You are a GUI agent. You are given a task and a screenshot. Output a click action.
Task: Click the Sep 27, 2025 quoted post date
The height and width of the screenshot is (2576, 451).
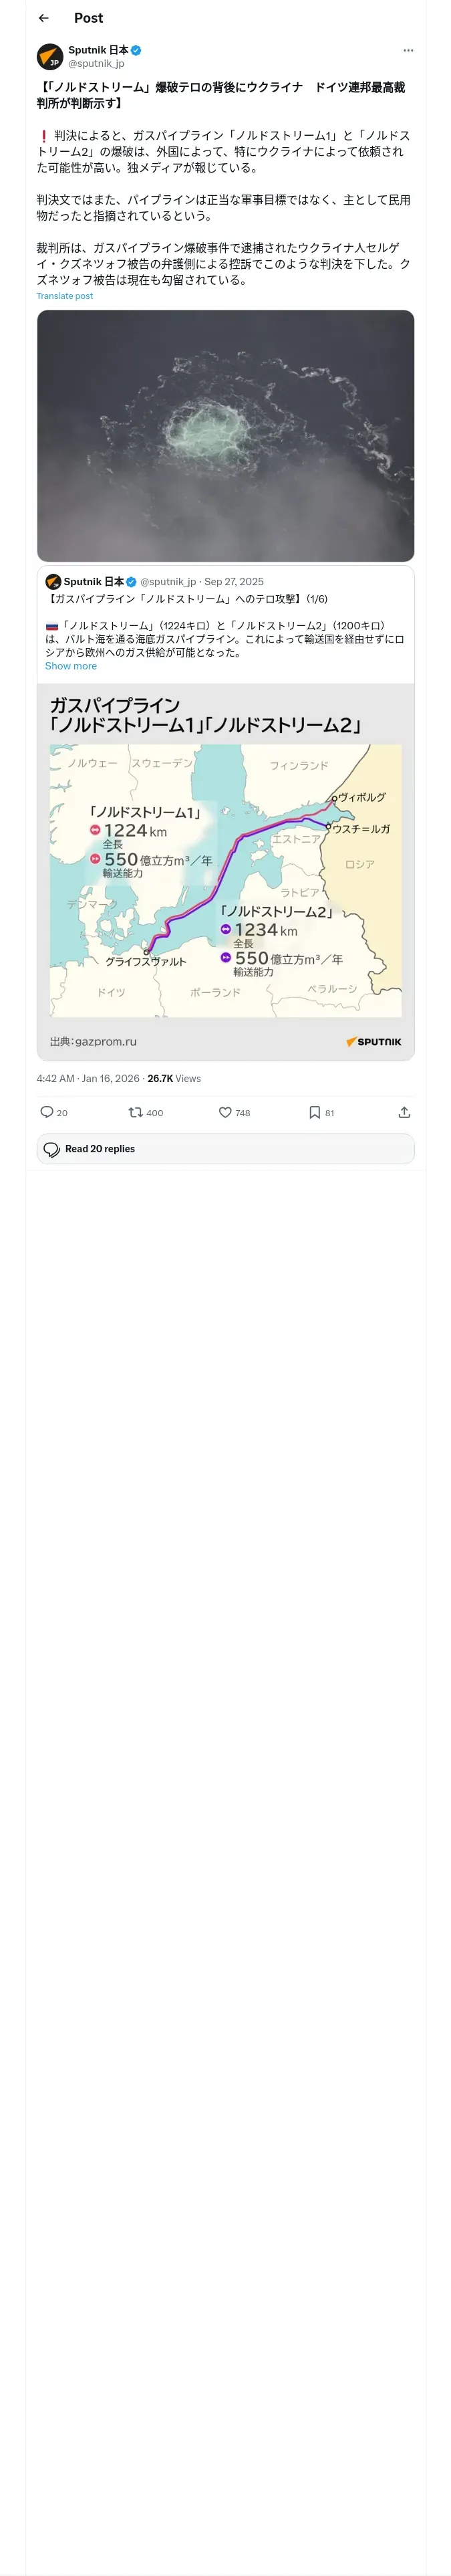[234, 581]
